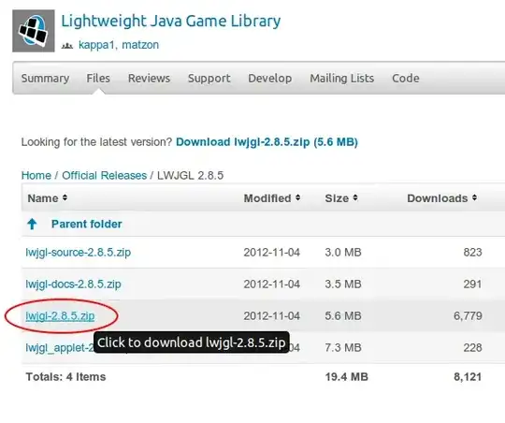Viewport: 505px width, 423px height.
Task: Click the 5.6 MB size cell
Action: point(343,316)
